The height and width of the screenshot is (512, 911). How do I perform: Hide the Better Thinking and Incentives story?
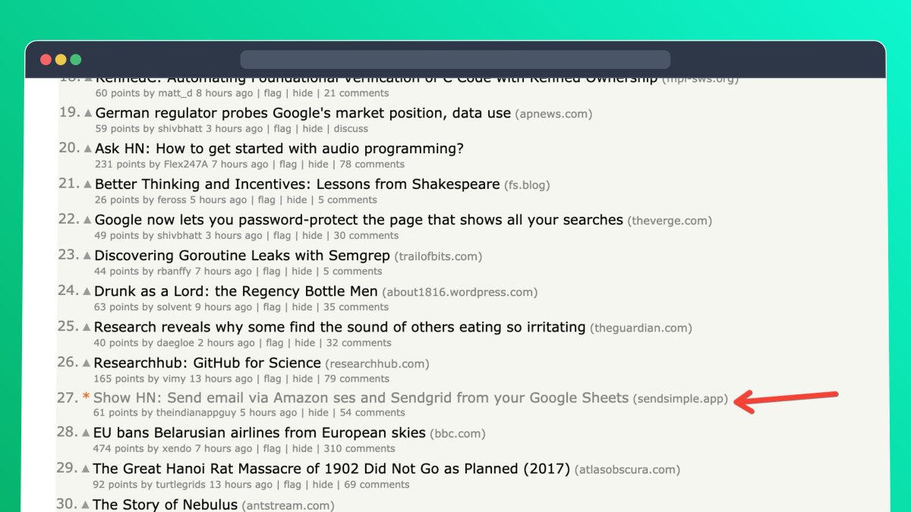click(297, 199)
